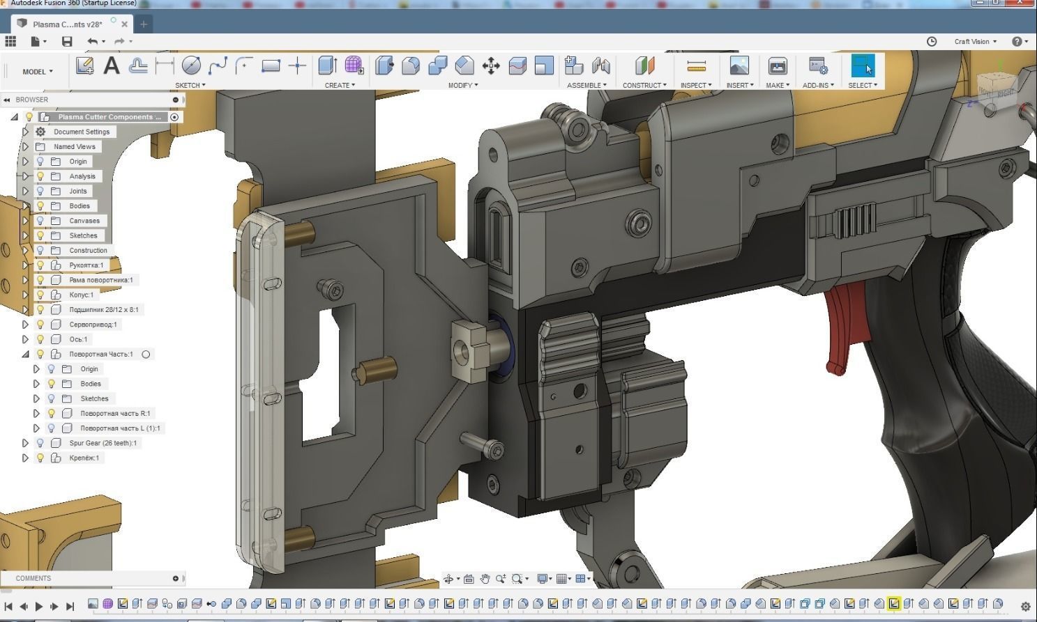
Task: Open the File menu dropdown
Action: 39,42
